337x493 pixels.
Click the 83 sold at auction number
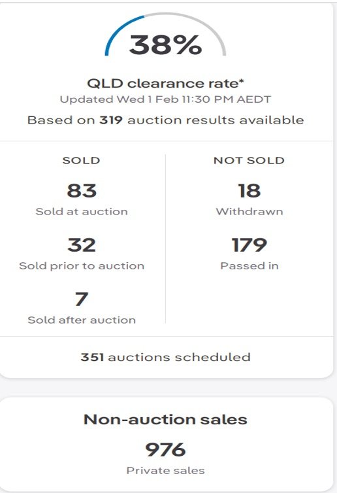[82, 190]
